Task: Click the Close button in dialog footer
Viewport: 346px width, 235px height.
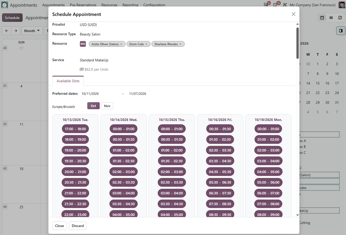Action: click(59, 226)
